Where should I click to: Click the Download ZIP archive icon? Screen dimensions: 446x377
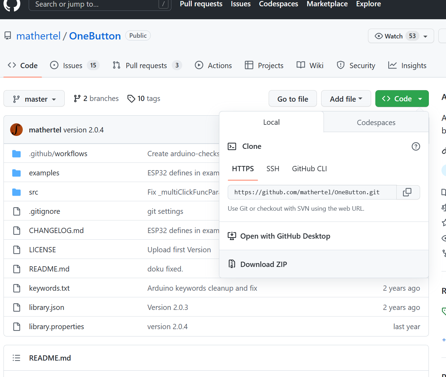[x=232, y=264]
